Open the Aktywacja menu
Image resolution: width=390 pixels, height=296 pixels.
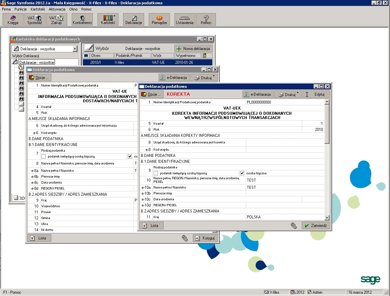pos(57,9)
